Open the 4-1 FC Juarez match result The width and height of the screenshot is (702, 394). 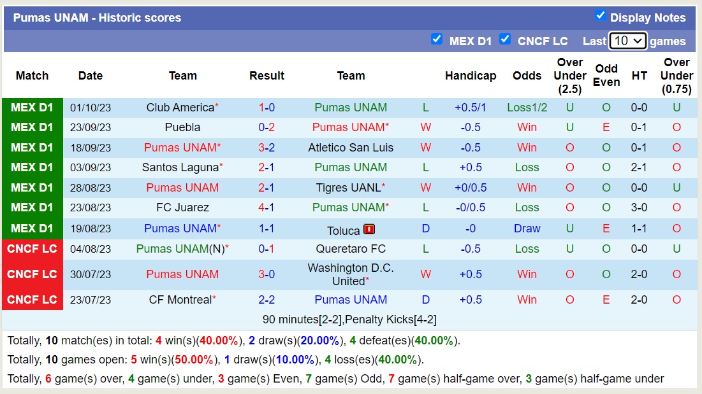[x=267, y=208]
